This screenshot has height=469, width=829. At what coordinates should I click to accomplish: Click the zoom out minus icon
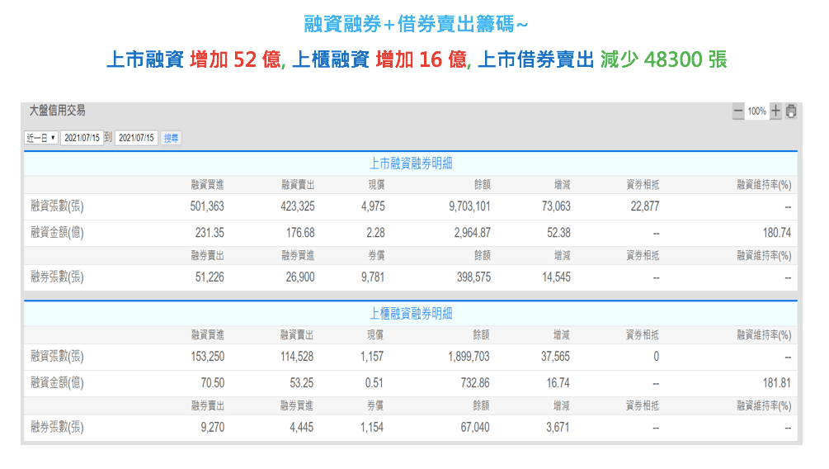click(x=738, y=111)
